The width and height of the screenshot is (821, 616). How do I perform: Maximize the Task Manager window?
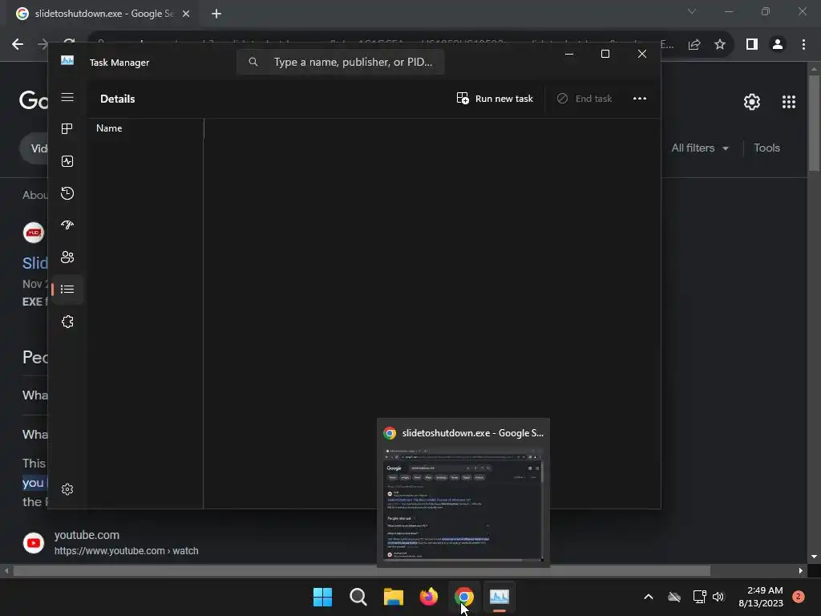pyautogui.click(x=605, y=54)
